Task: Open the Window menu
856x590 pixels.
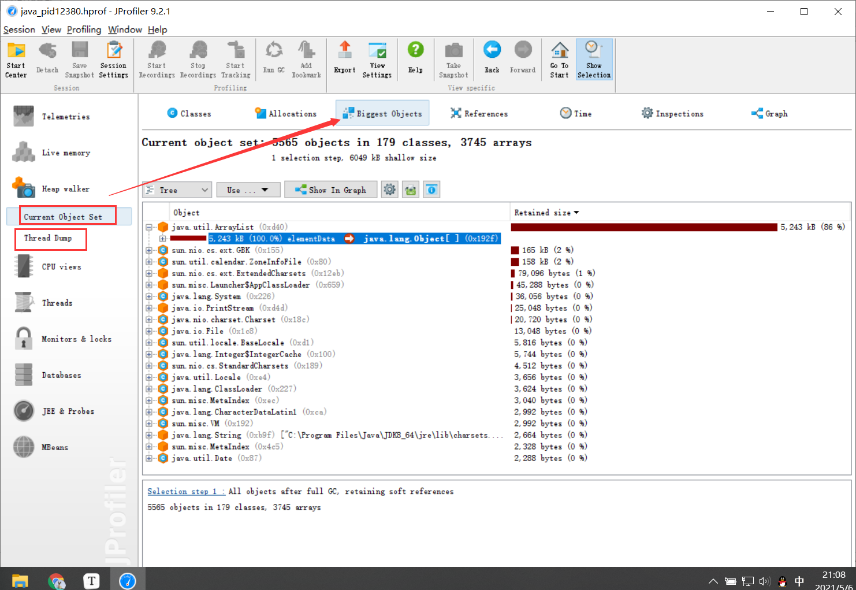Action: [x=125, y=29]
